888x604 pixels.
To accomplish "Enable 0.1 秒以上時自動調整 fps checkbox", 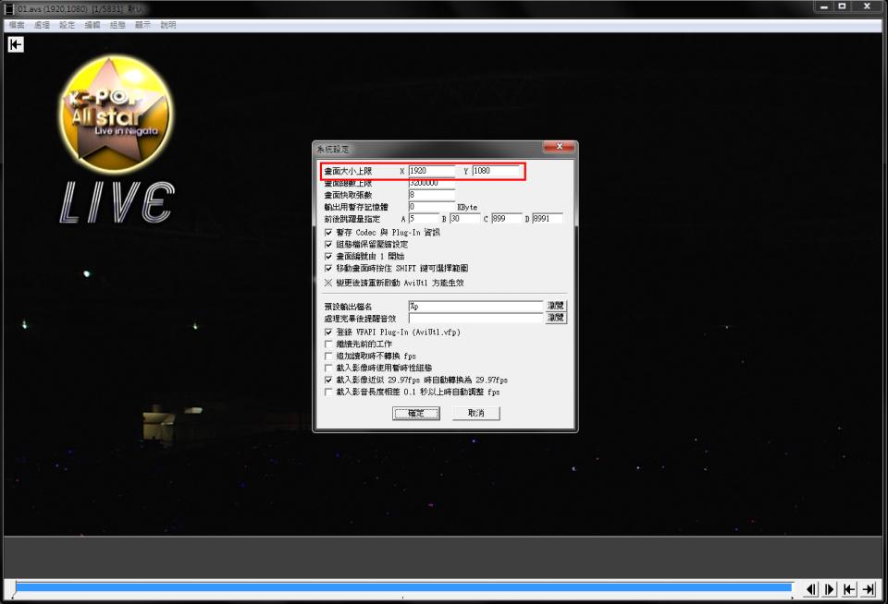I will pos(328,392).
